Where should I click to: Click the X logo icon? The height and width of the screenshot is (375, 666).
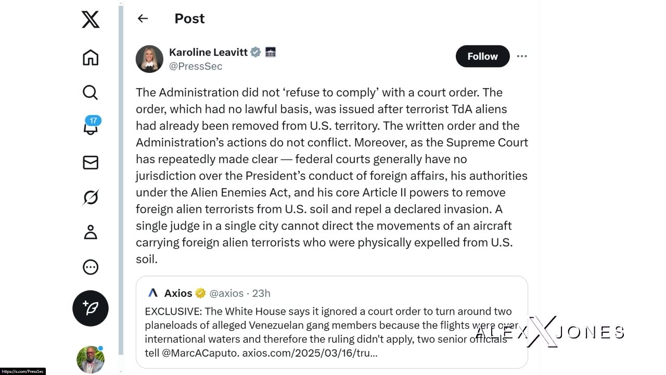tap(91, 20)
